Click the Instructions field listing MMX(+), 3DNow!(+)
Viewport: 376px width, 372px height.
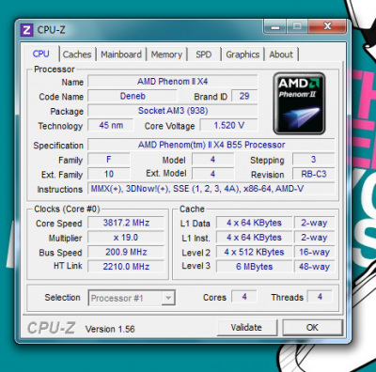[211, 189]
